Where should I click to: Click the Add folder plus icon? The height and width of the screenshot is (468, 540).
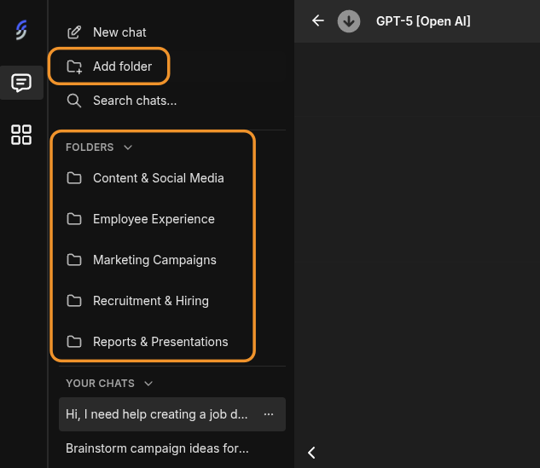click(74, 66)
